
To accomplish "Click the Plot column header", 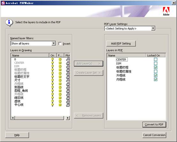I will [67, 55].
